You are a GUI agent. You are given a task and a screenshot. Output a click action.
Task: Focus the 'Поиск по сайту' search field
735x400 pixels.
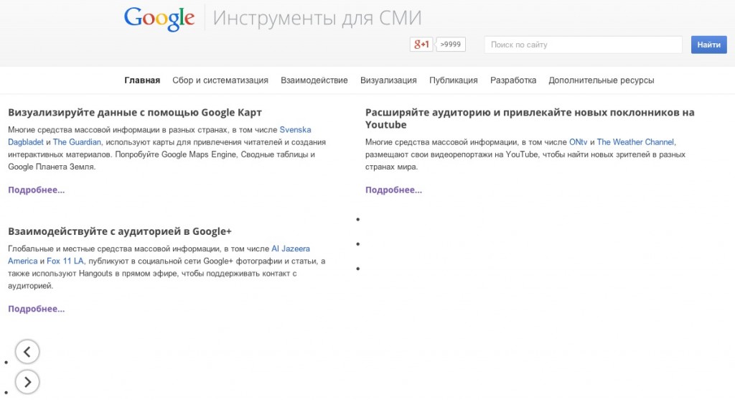(x=583, y=45)
